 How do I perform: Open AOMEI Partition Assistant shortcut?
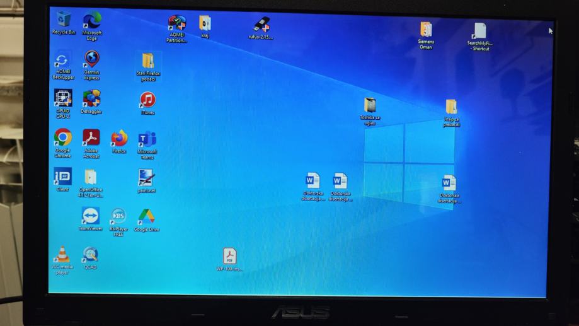pyautogui.click(x=176, y=29)
